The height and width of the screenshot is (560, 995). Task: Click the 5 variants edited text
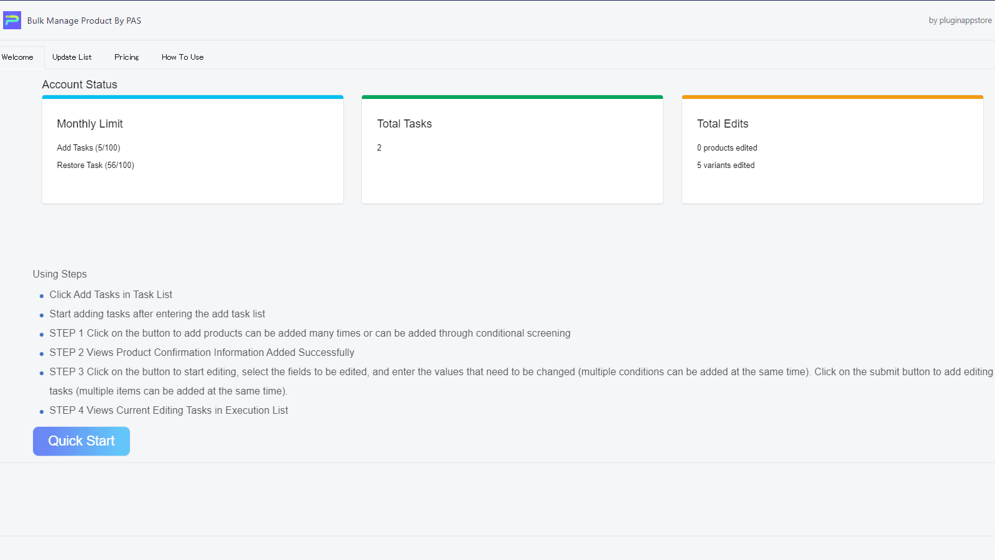725,165
